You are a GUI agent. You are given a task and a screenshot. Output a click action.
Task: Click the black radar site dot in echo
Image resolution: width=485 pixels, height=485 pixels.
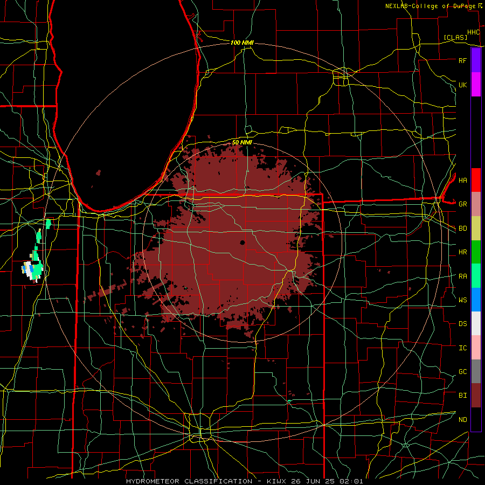point(242,242)
